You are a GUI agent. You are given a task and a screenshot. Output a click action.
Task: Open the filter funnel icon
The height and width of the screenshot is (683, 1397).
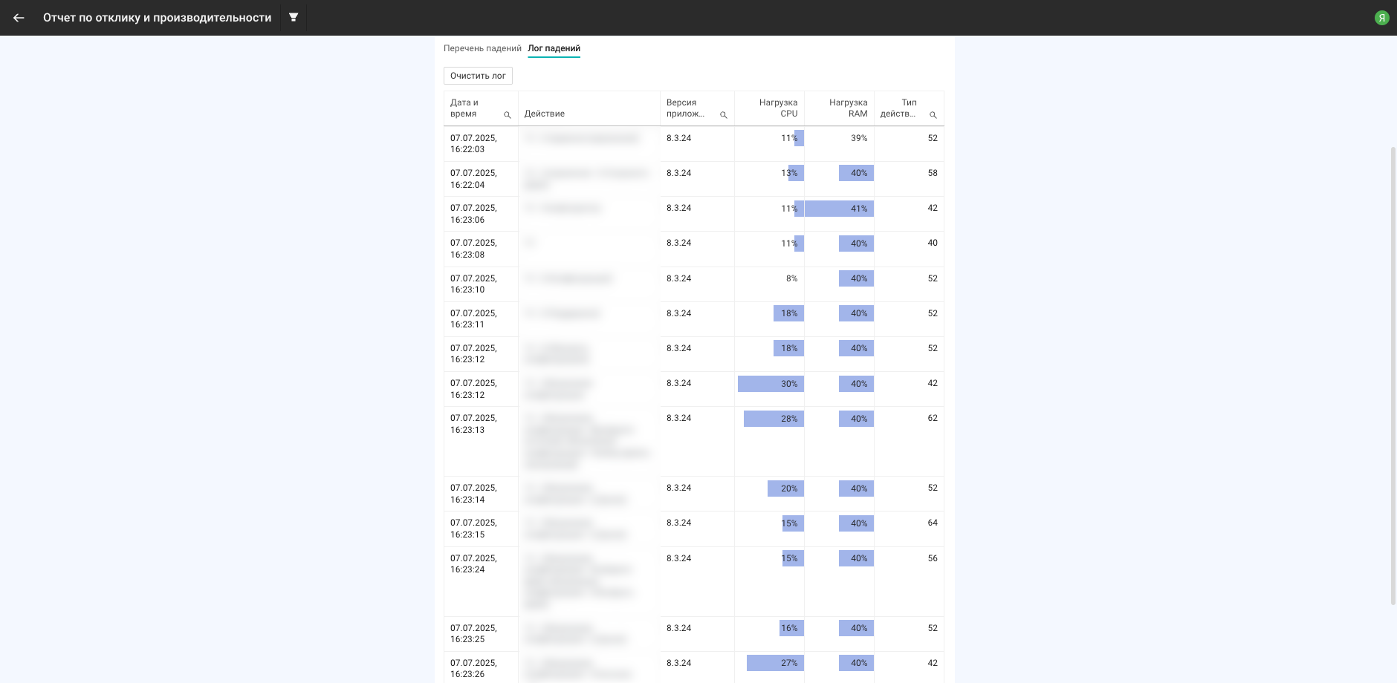(x=294, y=17)
